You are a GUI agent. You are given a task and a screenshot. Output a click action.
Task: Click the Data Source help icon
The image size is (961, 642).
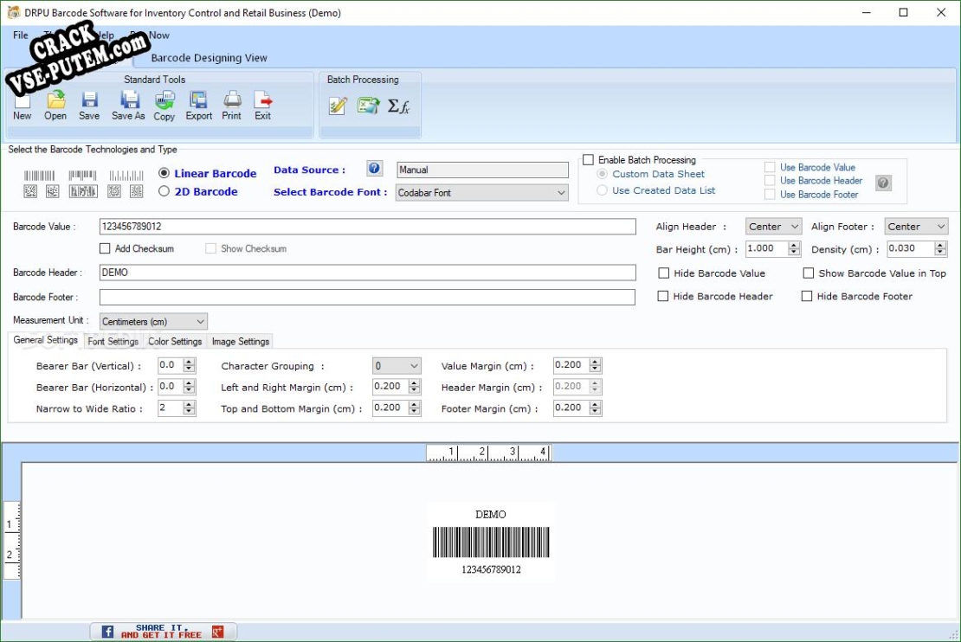375,169
